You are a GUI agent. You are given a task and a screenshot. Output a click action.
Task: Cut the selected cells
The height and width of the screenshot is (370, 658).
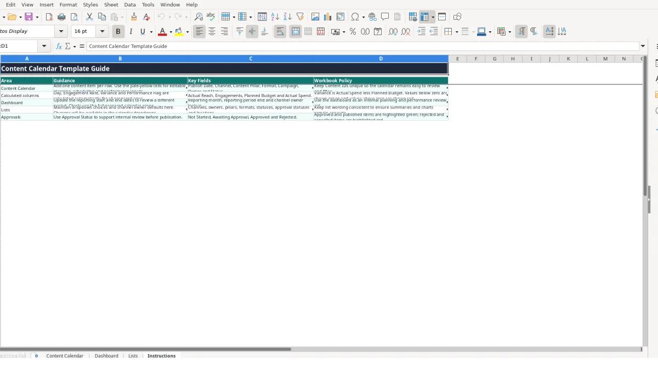coord(89,17)
